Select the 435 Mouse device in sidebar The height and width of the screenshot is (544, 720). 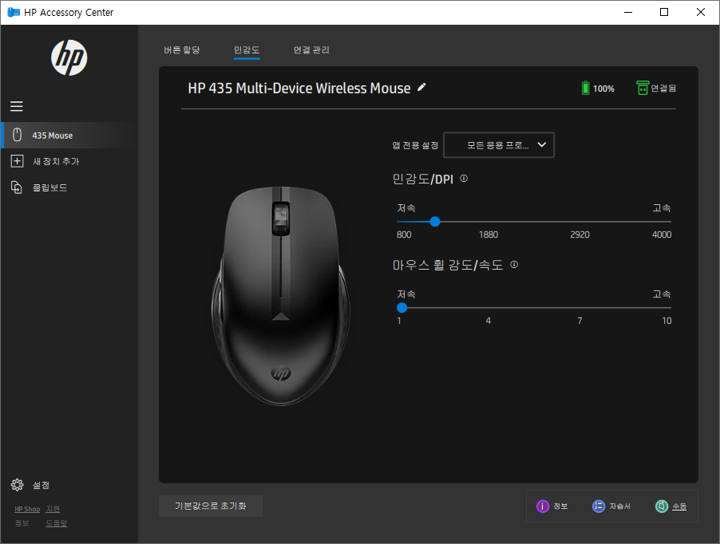coord(69,136)
